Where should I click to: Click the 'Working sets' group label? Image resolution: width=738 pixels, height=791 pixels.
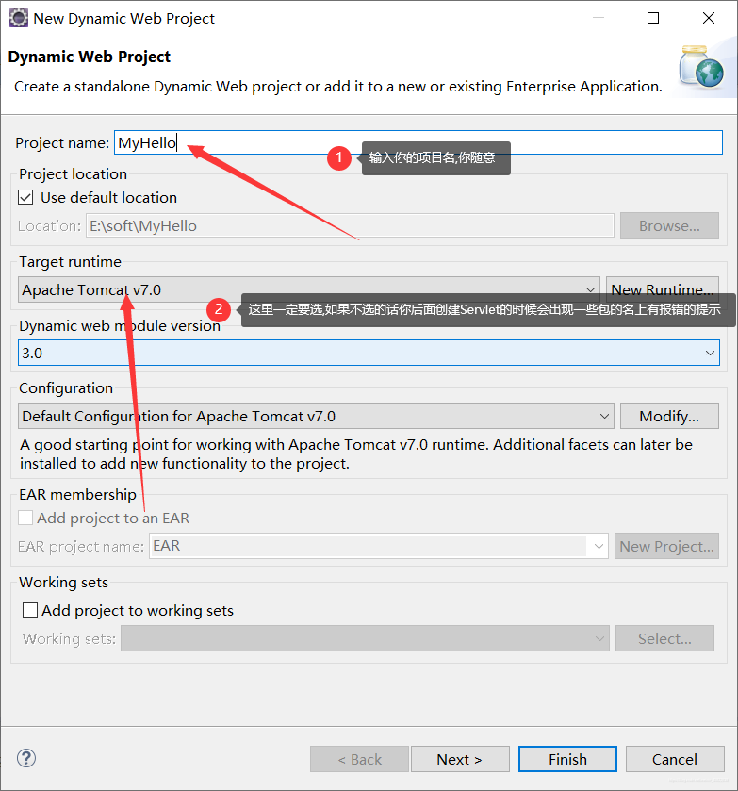click(63, 583)
